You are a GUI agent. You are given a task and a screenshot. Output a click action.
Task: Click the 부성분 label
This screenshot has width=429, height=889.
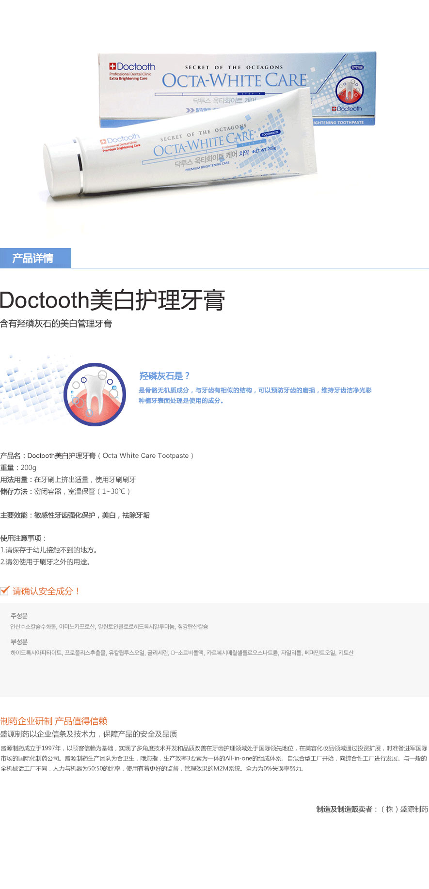coord(19,642)
